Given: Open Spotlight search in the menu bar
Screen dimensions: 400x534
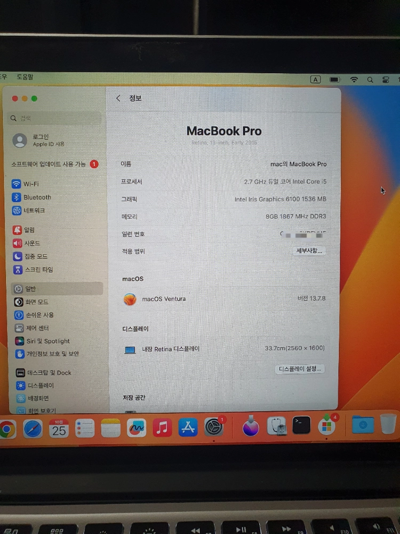Looking at the screenshot, I should click(x=370, y=80).
